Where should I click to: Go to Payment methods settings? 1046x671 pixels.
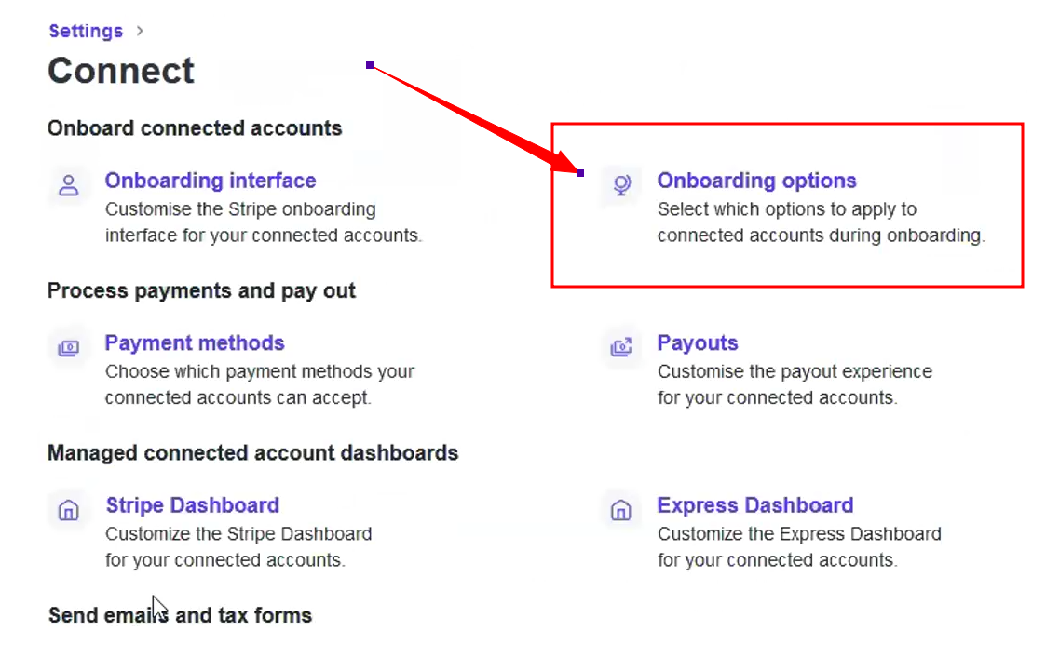click(195, 342)
